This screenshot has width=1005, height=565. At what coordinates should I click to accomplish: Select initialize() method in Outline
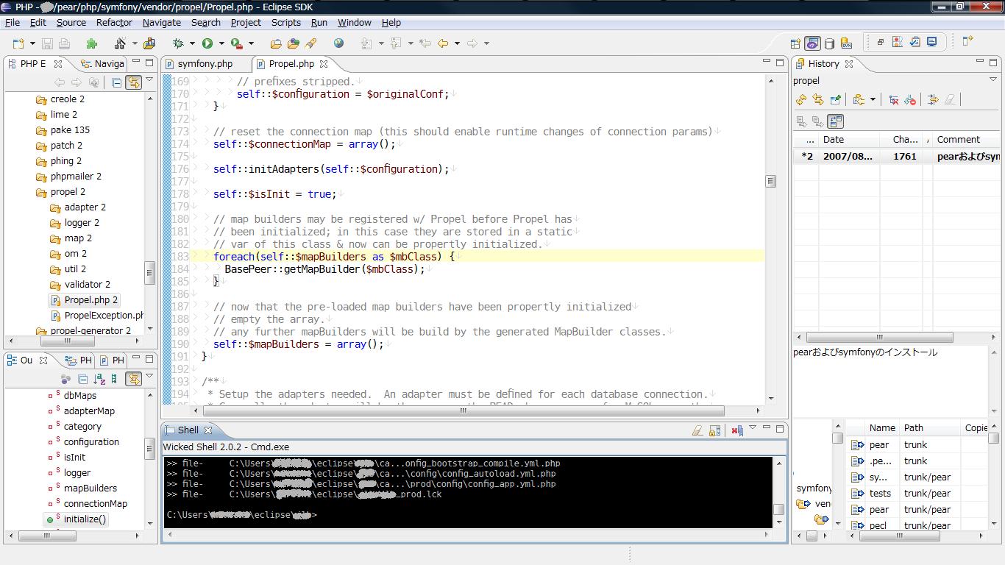click(85, 519)
